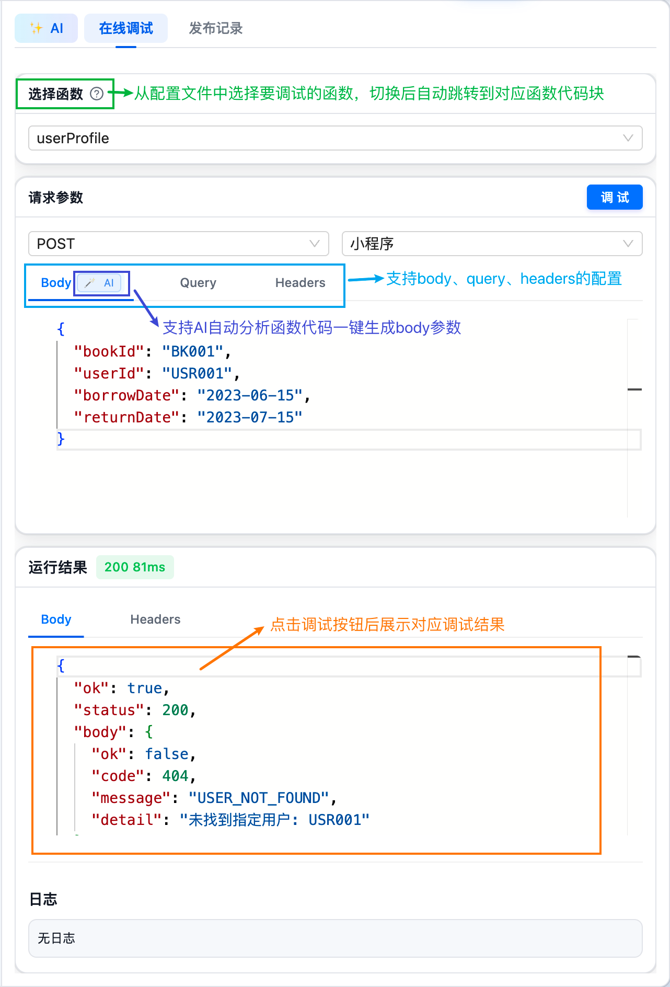
Task: Click the result editor minimap slider
Action: (634, 657)
